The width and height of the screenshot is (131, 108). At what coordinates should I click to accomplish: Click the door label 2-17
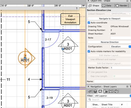pyautogui.click(x=48, y=40)
